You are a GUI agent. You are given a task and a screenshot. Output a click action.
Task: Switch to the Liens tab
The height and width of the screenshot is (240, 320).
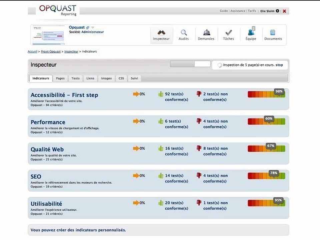90,78
